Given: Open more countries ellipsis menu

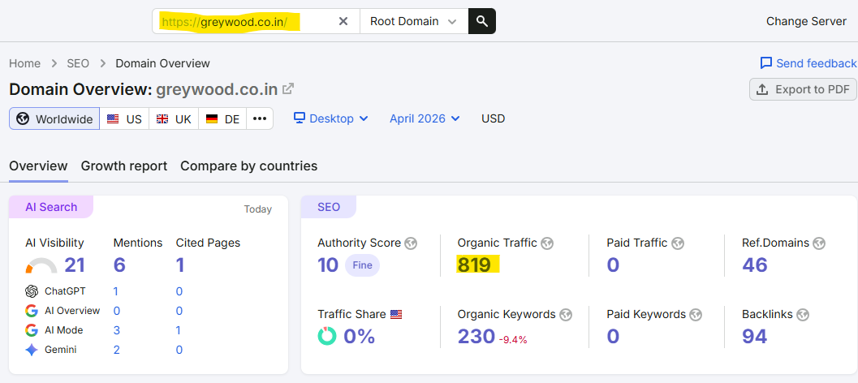Looking at the screenshot, I should point(260,118).
